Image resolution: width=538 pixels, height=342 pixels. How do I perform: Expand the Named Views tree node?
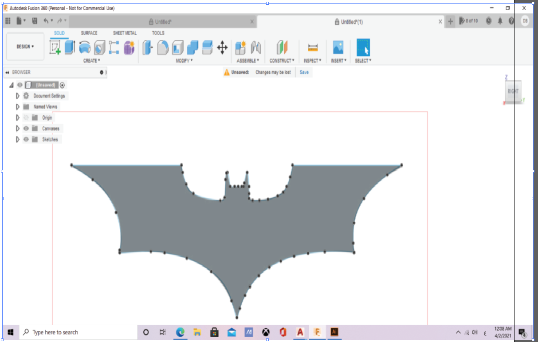tap(18, 107)
